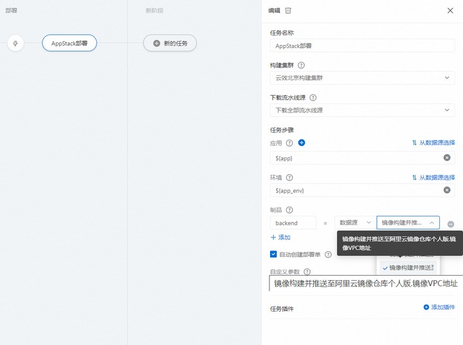Click into the ${app} input field
Screen dimensions: 463x345
pyautogui.click(x=362, y=158)
